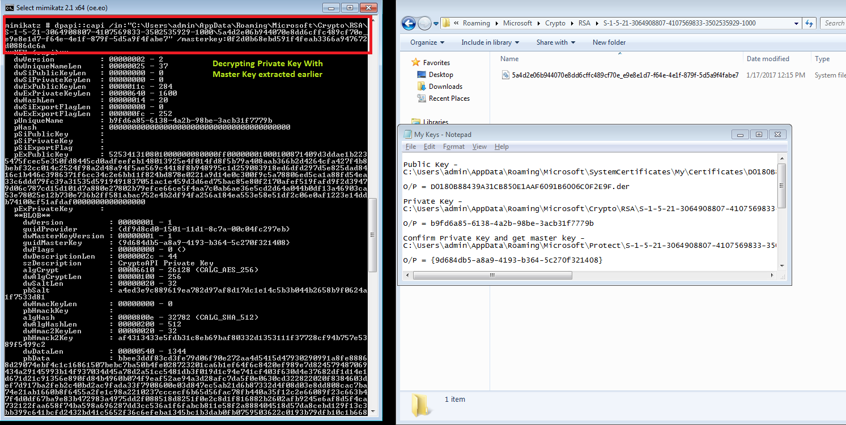Click the Libraries icon in navigation pane
The width and height of the screenshot is (846, 425).
pyautogui.click(x=416, y=122)
